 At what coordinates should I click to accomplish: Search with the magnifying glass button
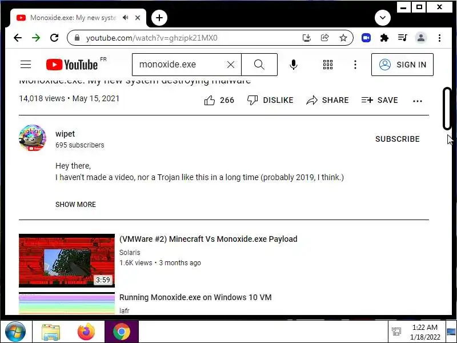point(259,65)
